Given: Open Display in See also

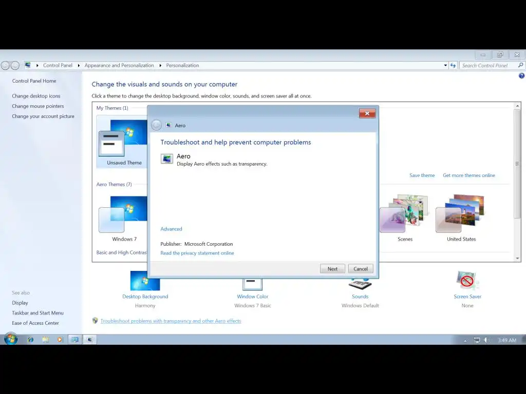Looking at the screenshot, I should tap(20, 303).
